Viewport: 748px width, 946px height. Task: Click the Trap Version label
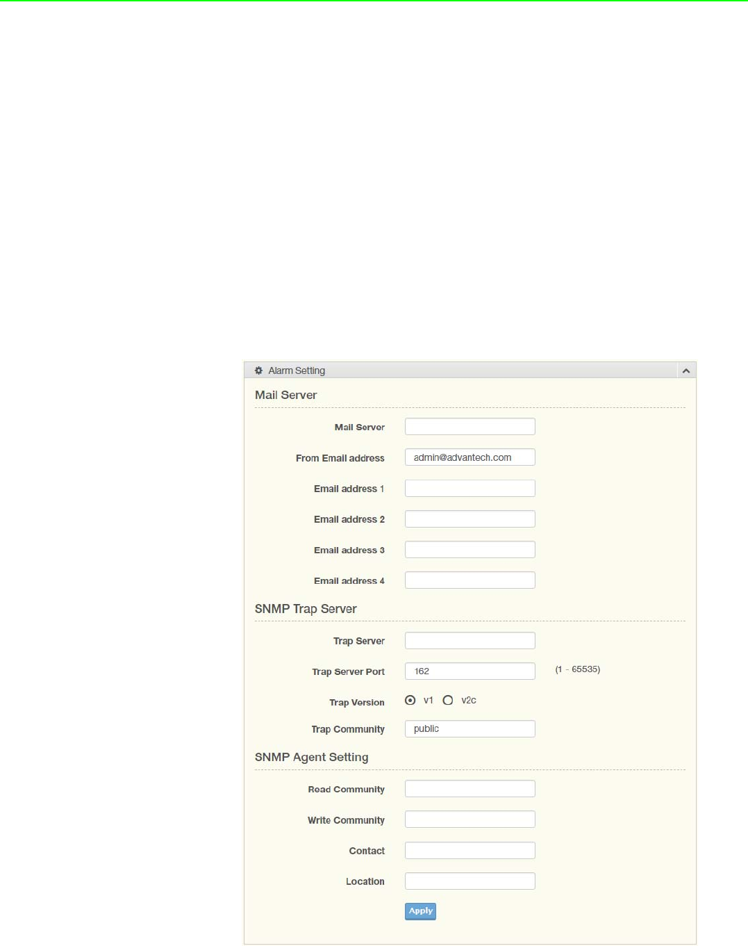pos(357,703)
